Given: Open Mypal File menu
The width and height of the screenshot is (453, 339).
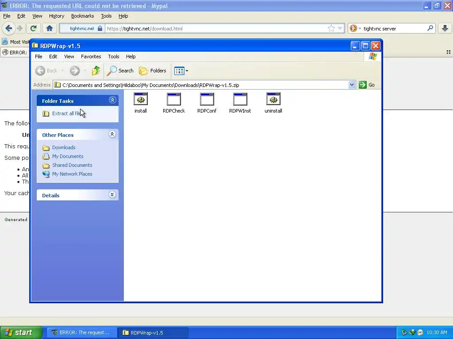Looking at the screenshot, I should [7, 16].
